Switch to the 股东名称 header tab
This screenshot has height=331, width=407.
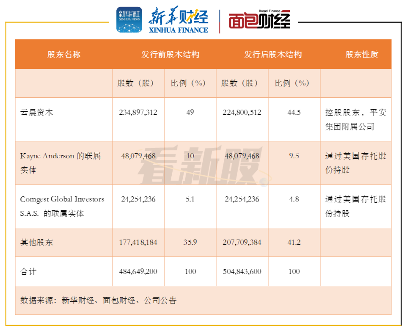click(64, 54)
